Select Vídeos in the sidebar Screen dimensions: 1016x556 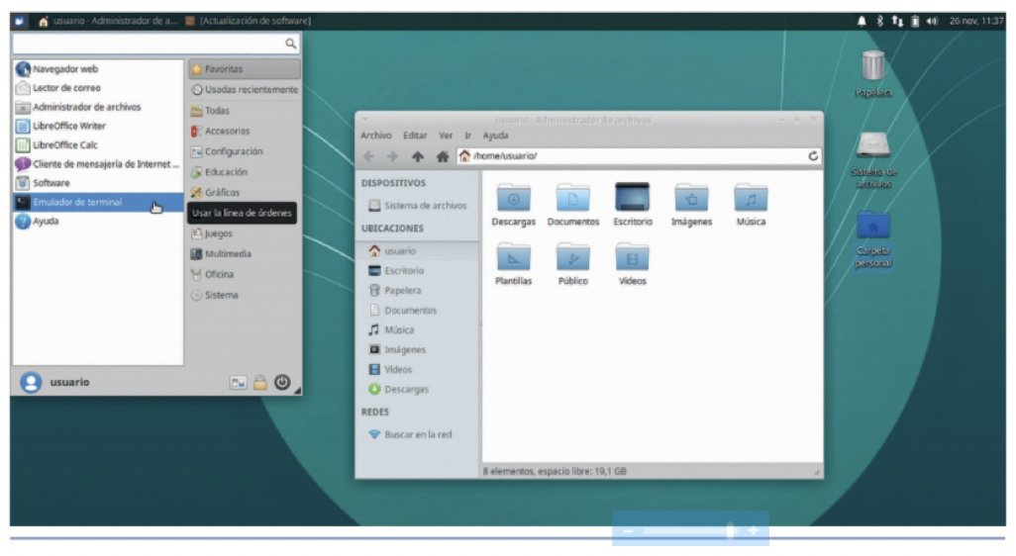coord(418,370)
